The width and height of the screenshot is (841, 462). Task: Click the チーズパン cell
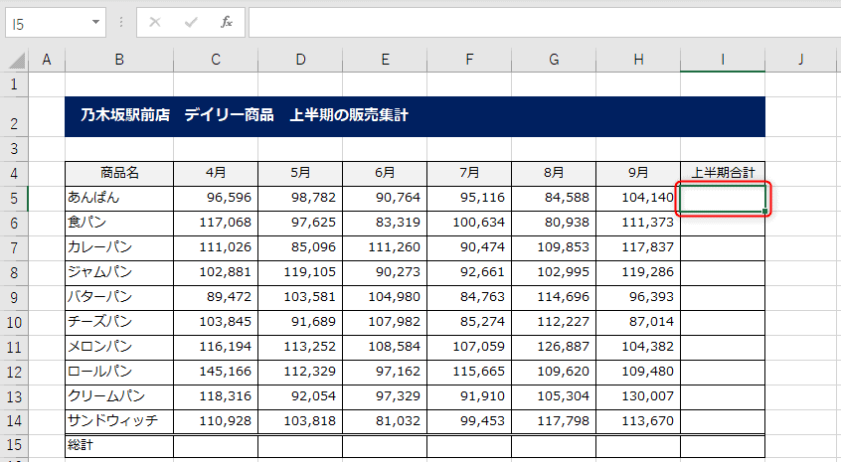coord(119,323)
